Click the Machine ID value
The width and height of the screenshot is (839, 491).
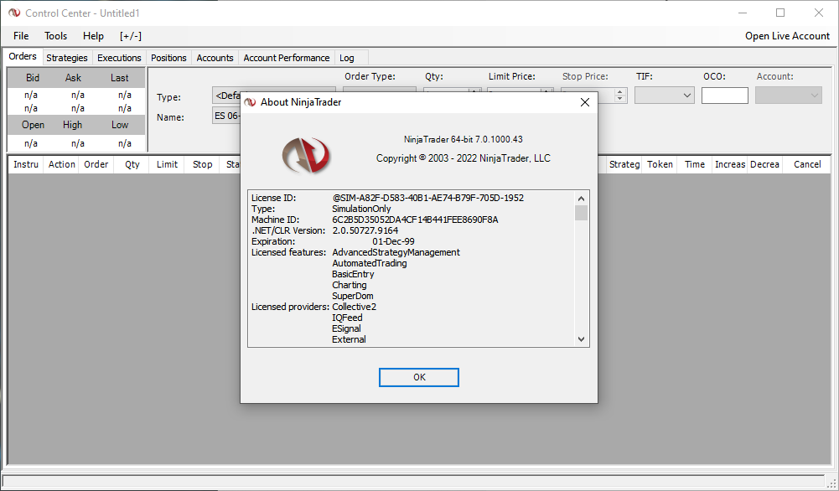coord(415,220)
